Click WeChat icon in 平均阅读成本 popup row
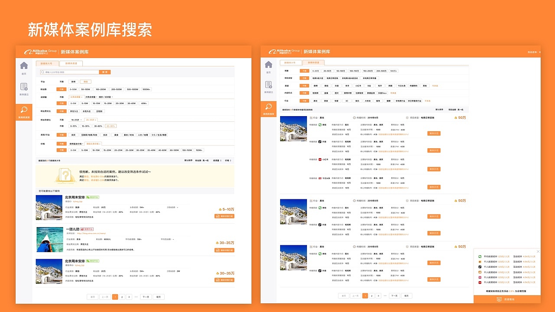 click(480, 257)
